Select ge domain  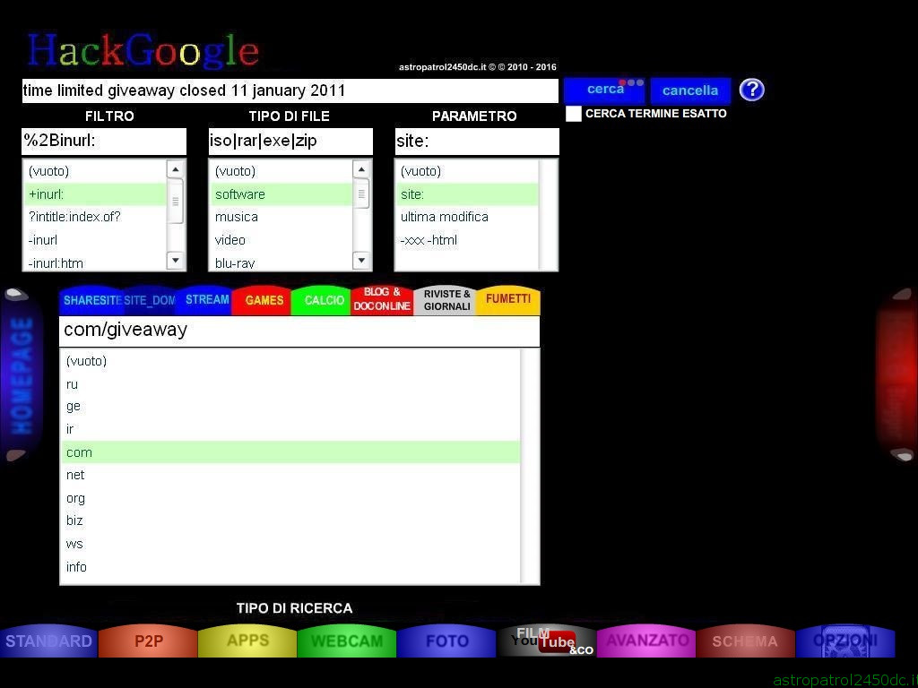click(291, 407)
